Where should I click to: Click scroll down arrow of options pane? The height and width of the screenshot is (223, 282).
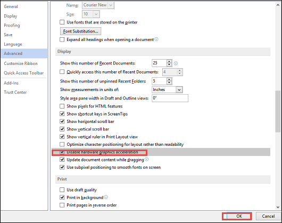(278, 207)
